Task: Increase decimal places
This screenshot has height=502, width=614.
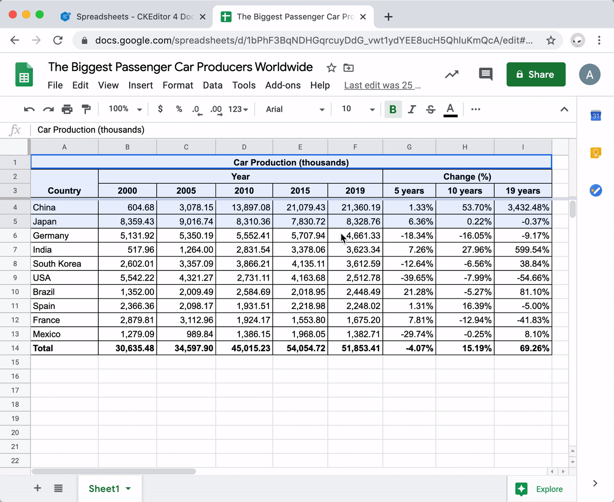Action: (x=216, y=110)
